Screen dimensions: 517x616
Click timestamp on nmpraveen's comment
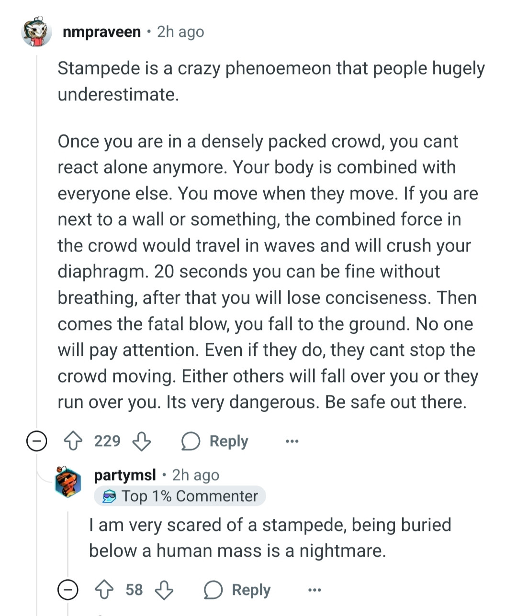180,32
